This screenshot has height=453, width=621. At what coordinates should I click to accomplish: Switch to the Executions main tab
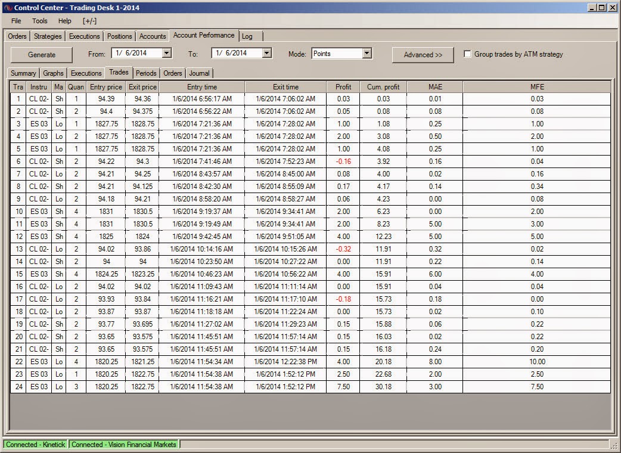(x=85, y=36)
